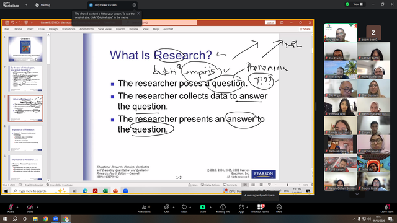The image size is (397, 223).
Task: Adjust the PowerPoint zoom slider
Action: point(287,185)
